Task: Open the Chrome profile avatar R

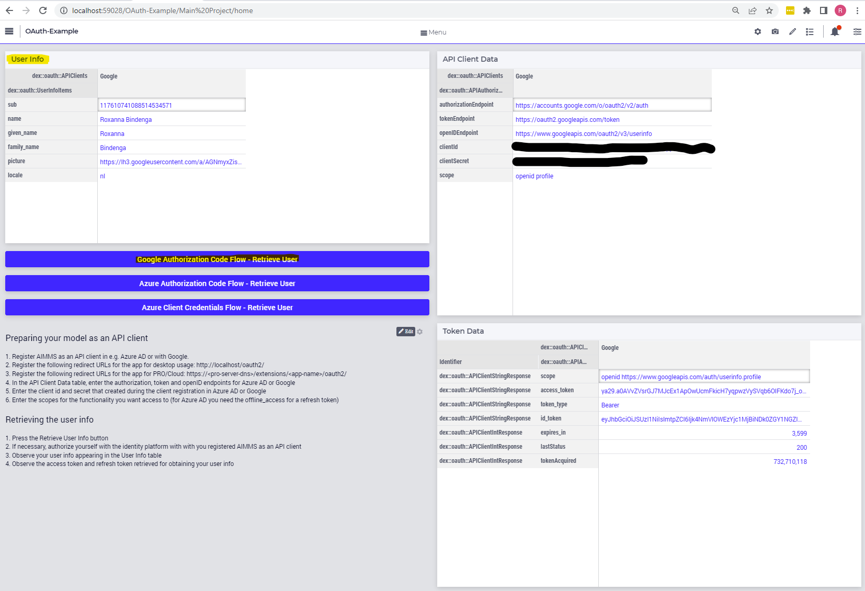Action: click(840, 10)
